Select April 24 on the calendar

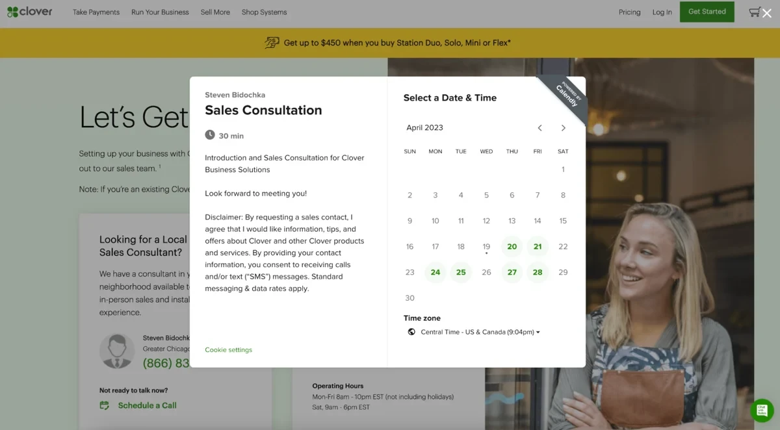435,272
